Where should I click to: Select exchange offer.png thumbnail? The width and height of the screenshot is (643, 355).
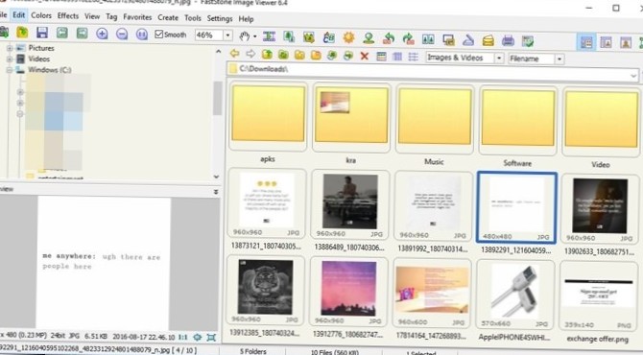(x=598, y=296)
